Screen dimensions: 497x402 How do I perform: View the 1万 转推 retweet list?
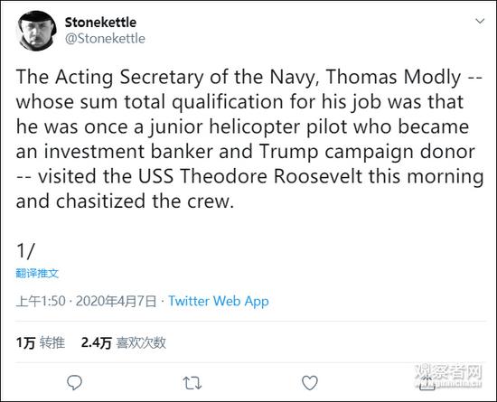click(41, 342)
